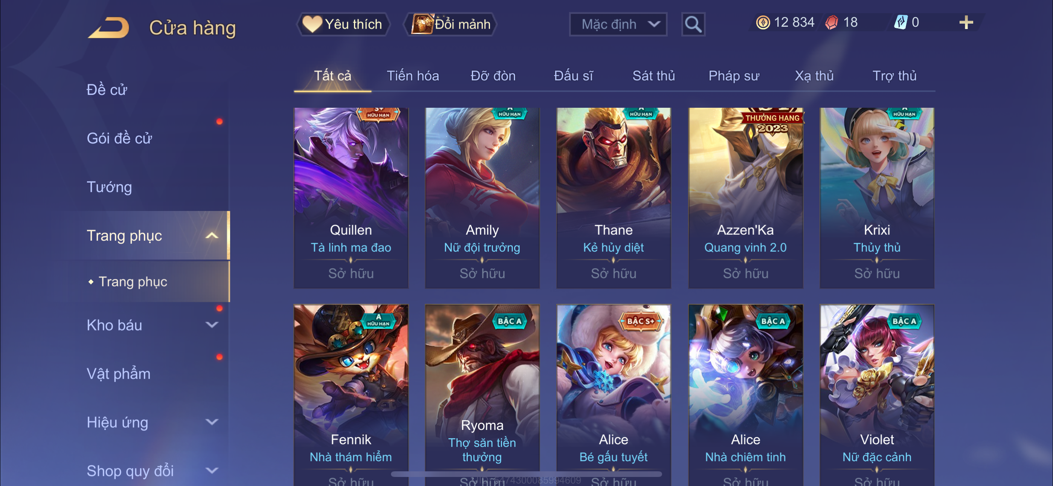
Task: Select the Quillen Tà linh ma đao skin
Action: [351, 198]
